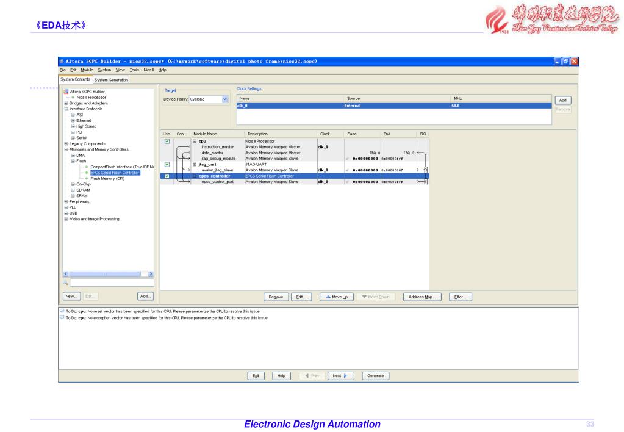Click the green dot beside Flash Memory (CFI)
624x432 pixels.
pyautogui.click(x=87, y=178)
